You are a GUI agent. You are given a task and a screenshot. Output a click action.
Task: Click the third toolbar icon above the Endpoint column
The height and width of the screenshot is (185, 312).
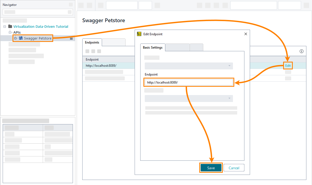point(99,51)
